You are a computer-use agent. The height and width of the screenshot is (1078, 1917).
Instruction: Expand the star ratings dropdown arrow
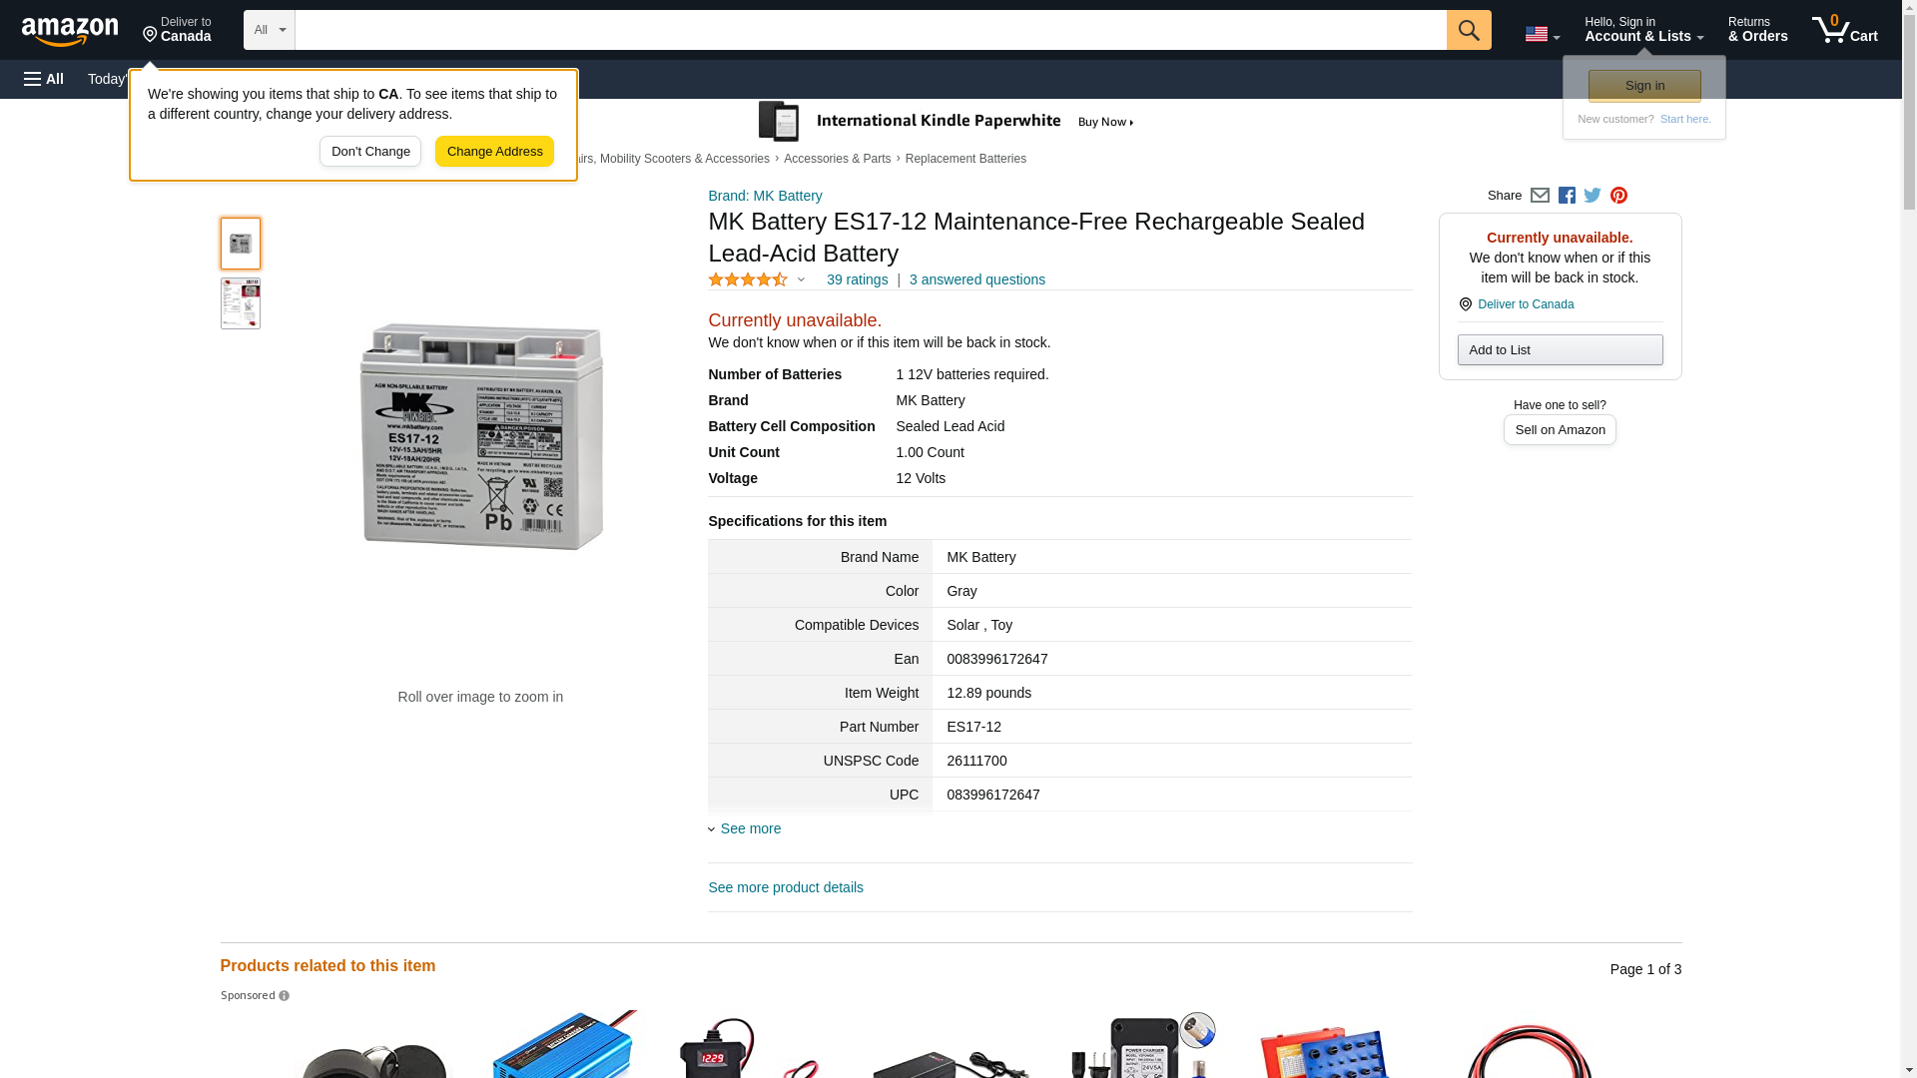[801, 280]
